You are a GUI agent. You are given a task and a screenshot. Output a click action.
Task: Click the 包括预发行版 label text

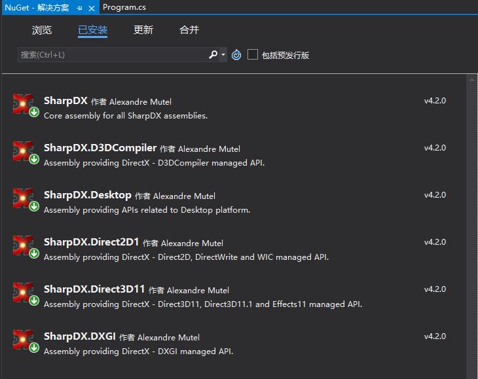tap(285, 55)
